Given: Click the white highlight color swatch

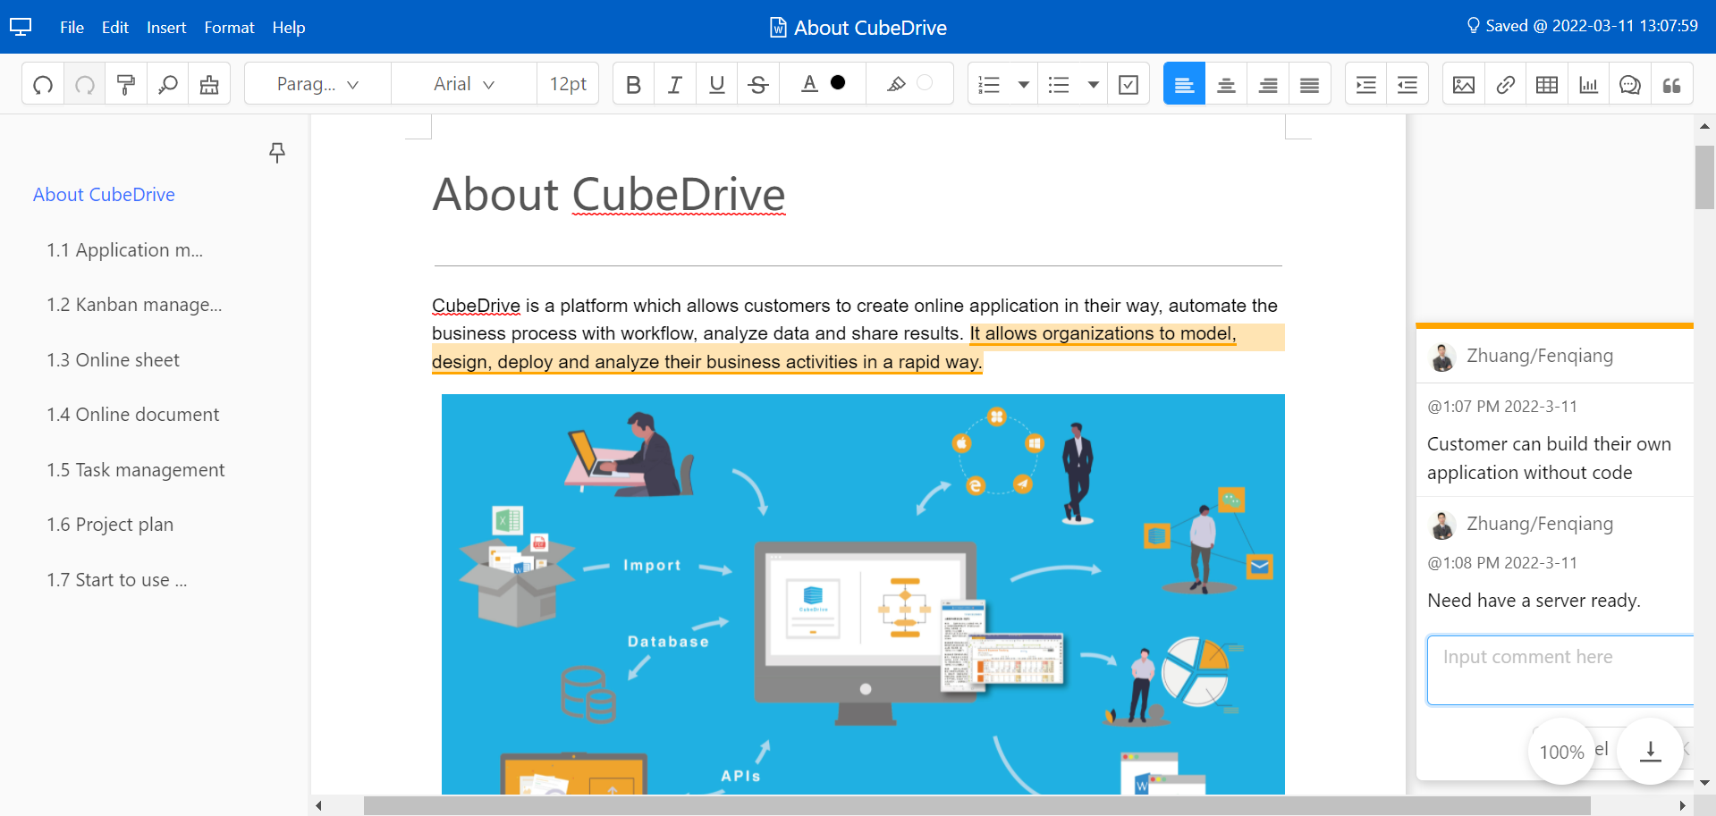Looking at the screenshot, I should pos(925,82).
